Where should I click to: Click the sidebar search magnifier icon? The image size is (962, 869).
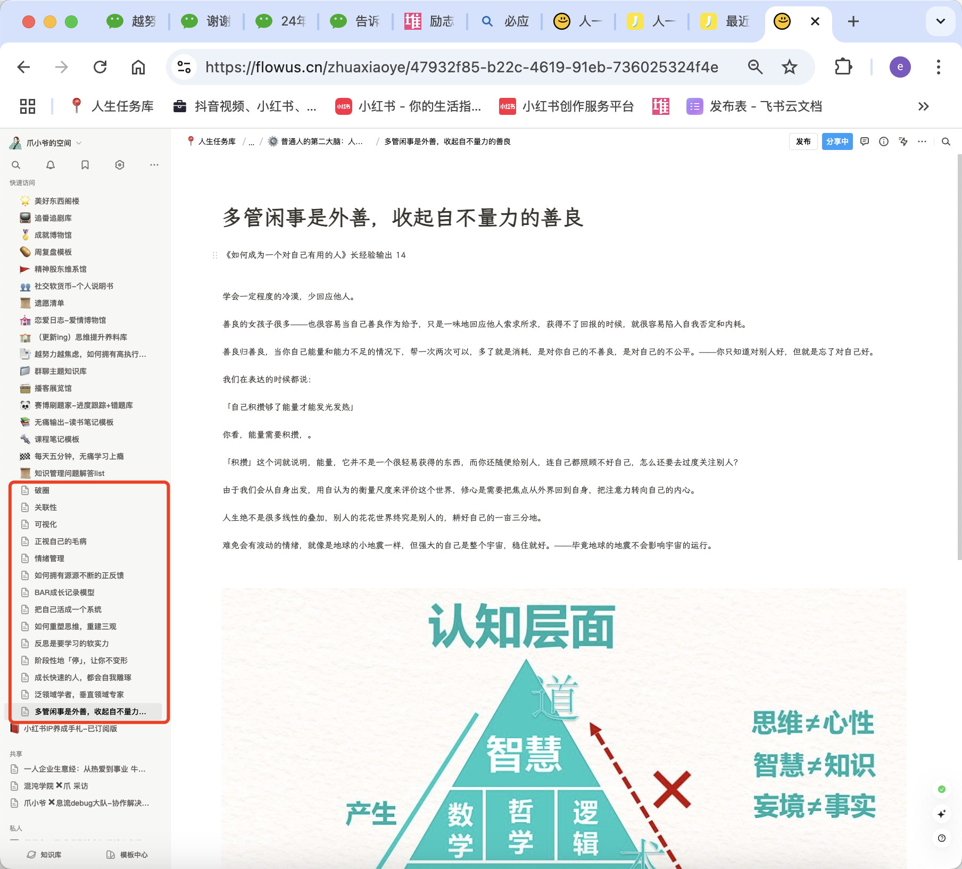click(16, 165)
